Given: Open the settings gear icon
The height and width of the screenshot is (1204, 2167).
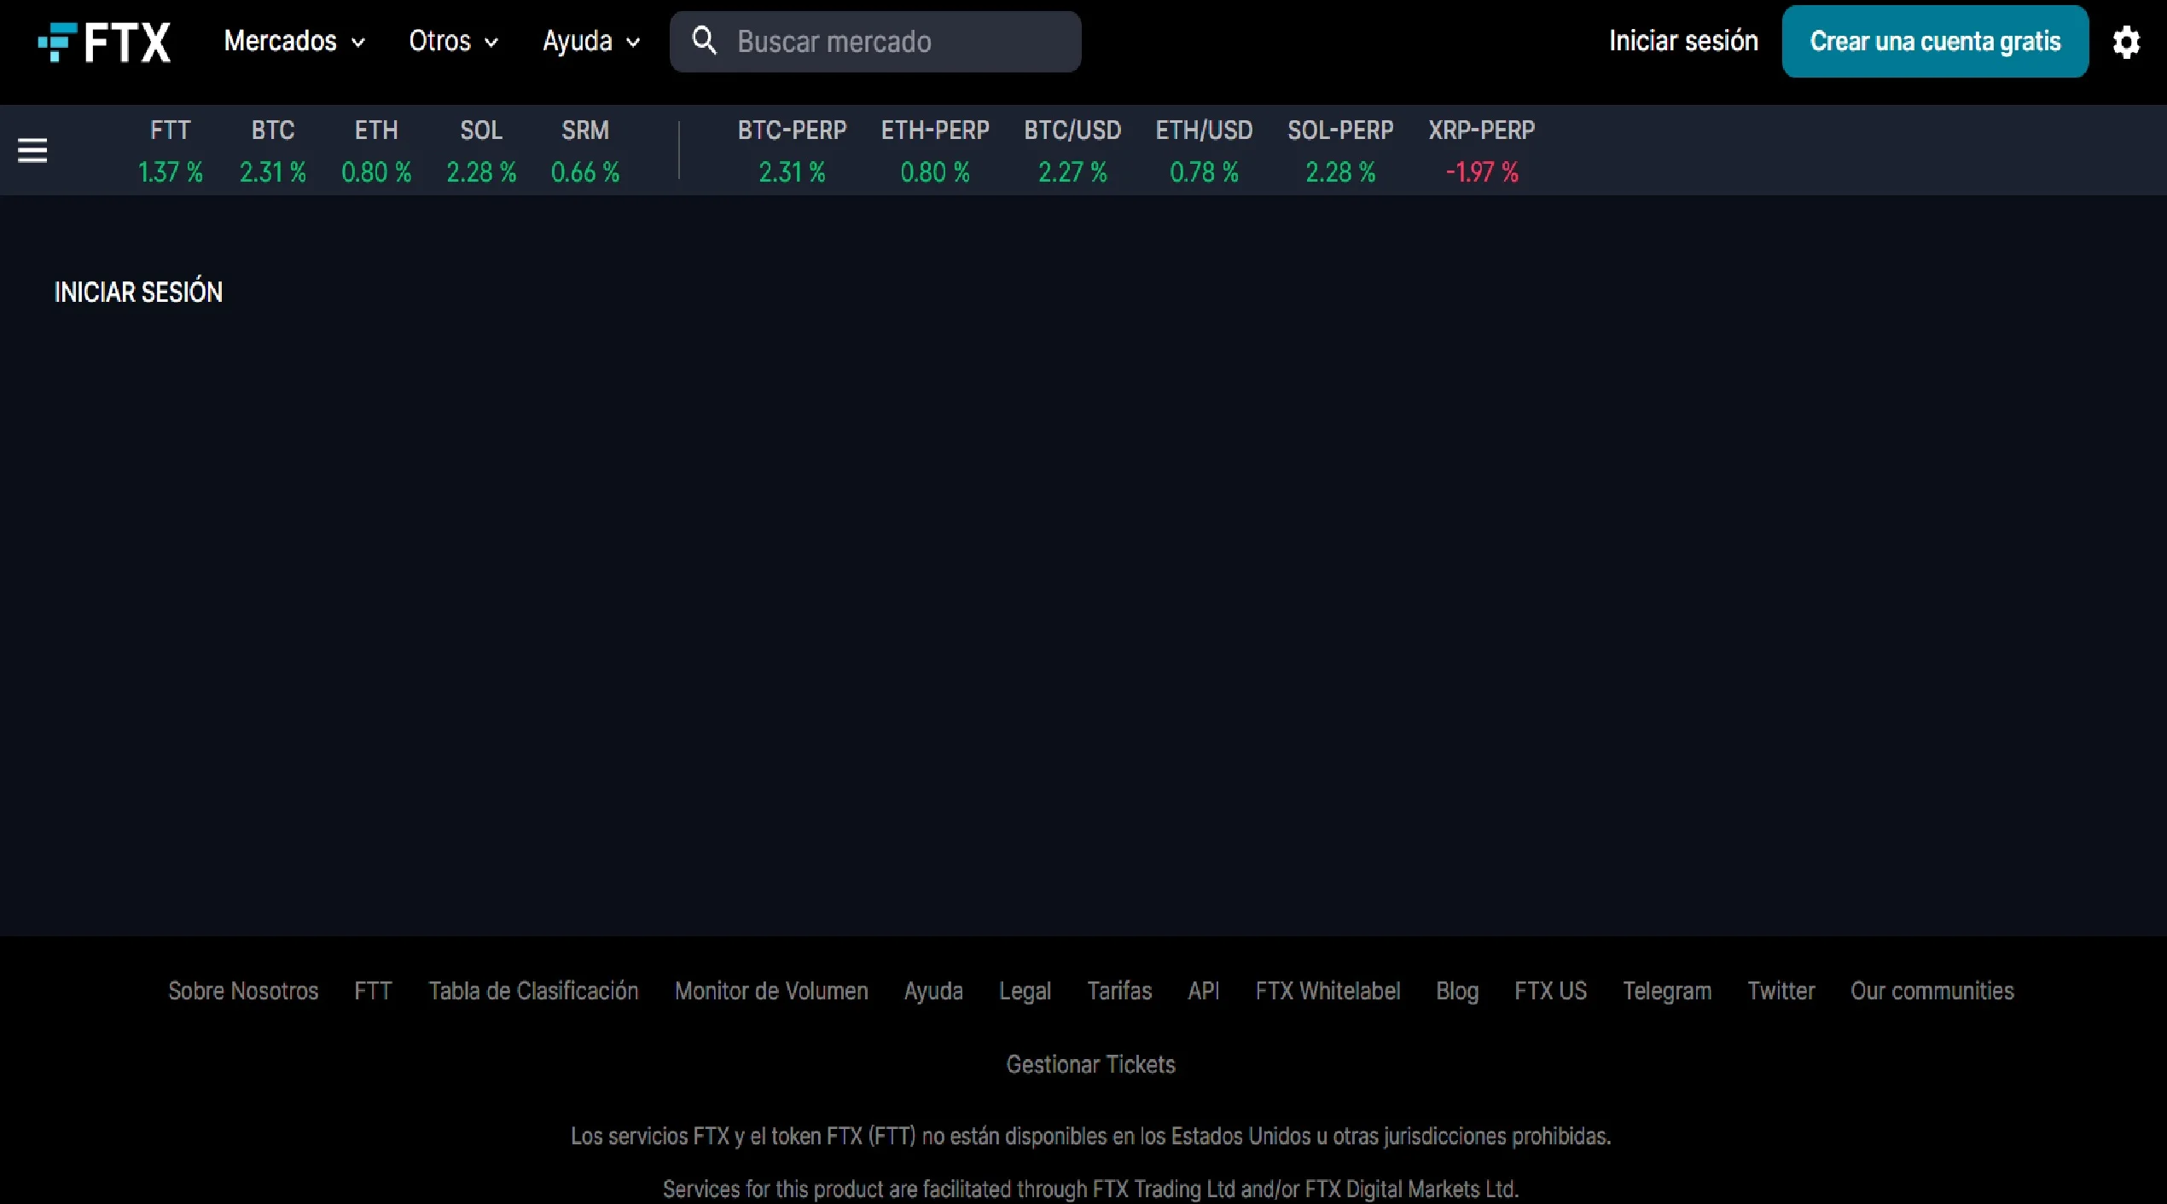Looking at the screenshot, I should click(2126, 42).
